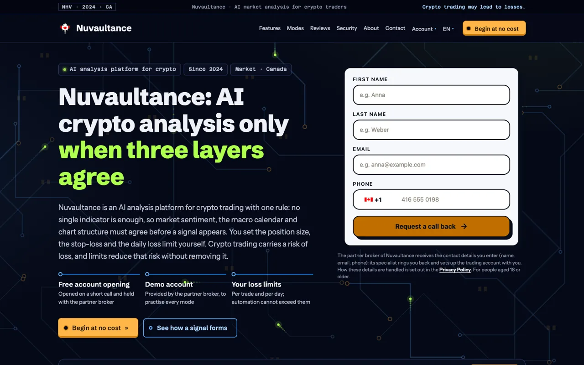Click the Your loss limits heading
584x365 pixels.
256,284
